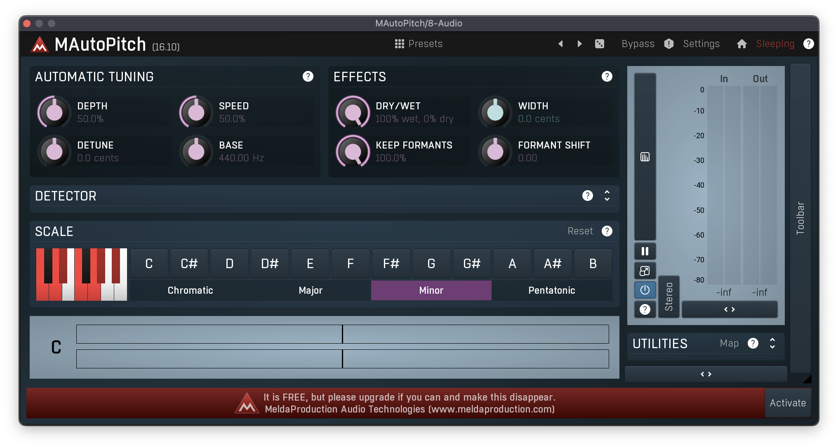Pause the meters
Screen dimensions: 838x448
coord(645,251)
